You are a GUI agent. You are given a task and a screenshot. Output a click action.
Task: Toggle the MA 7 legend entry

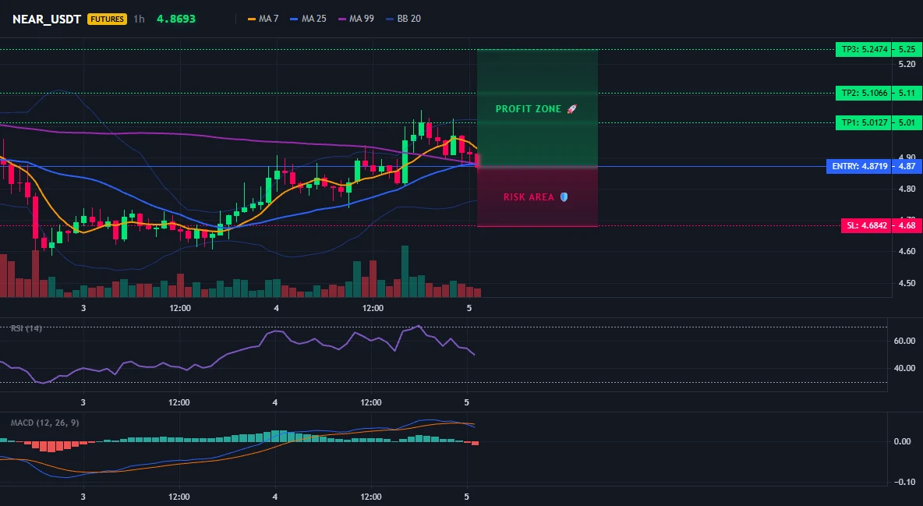(263, 19)
